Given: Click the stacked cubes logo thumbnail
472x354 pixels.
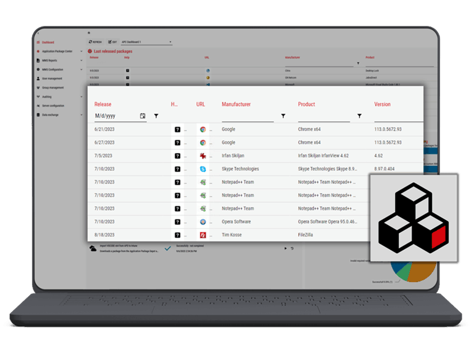Looking at the screenshot, I should 414,218.
